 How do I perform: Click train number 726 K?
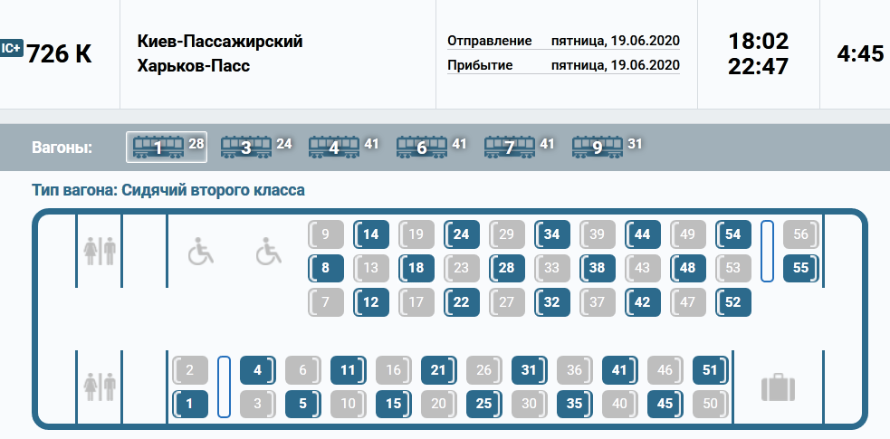coord(60,54)
